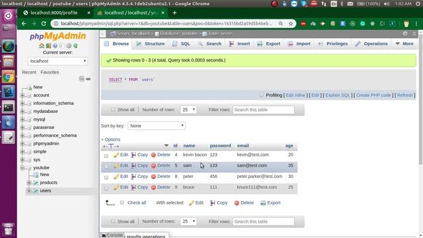Viewport: 423px width, 238px height.
Task: Open Trash in launcher
Action: pyautogui.click(x=8, y=229)
